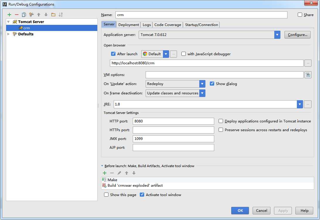Open browser selection ellipsis button
This screenshot has width=320, height=220.
pyautogui.click(x=173, y=54)
